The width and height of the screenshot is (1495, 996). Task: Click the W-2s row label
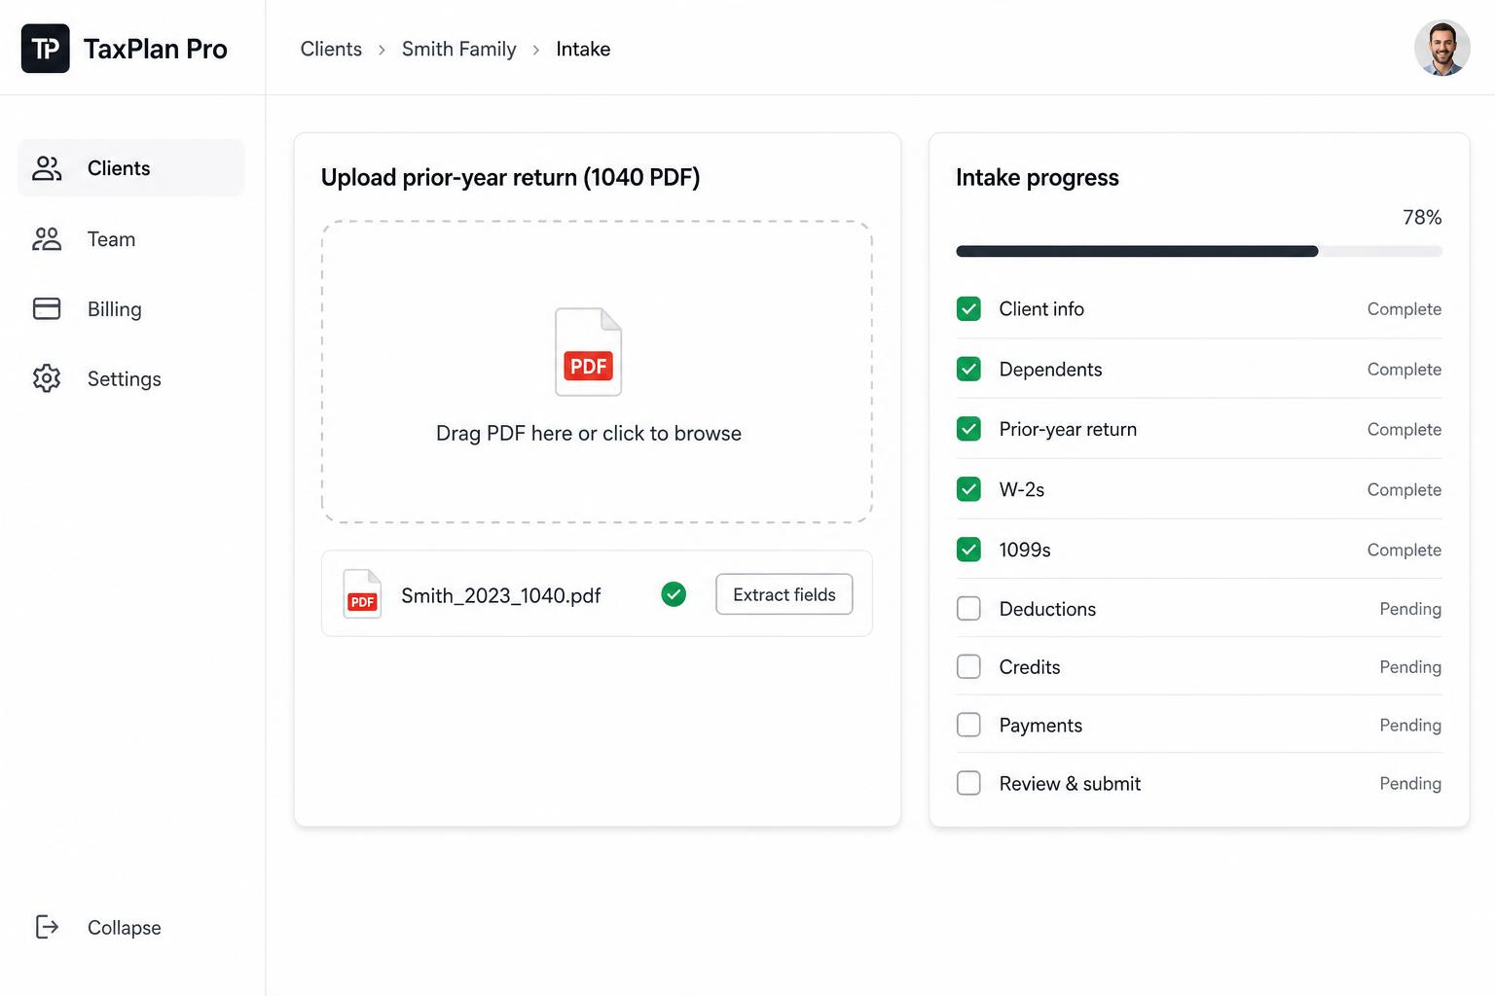[1022, 490]
